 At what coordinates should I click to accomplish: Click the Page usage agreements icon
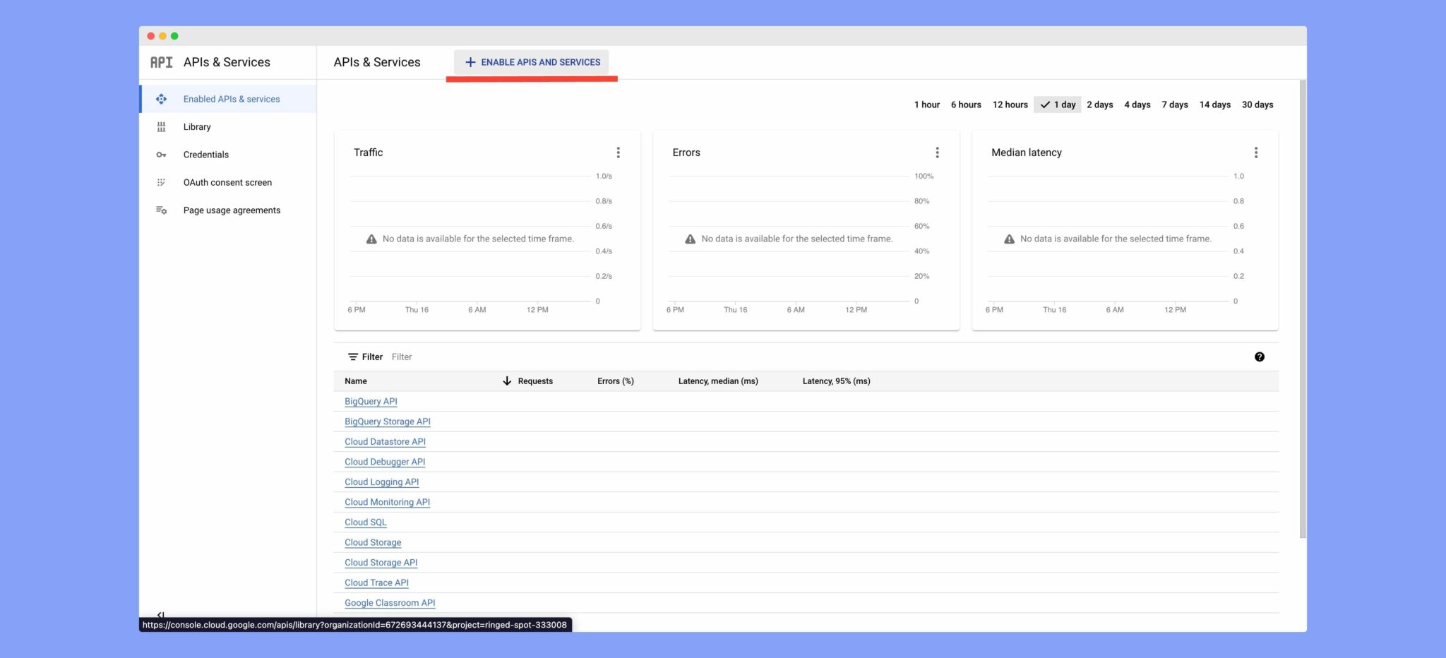click(161, 210)
